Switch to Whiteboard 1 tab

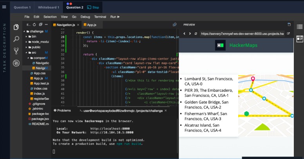click(x=49, y=7)
